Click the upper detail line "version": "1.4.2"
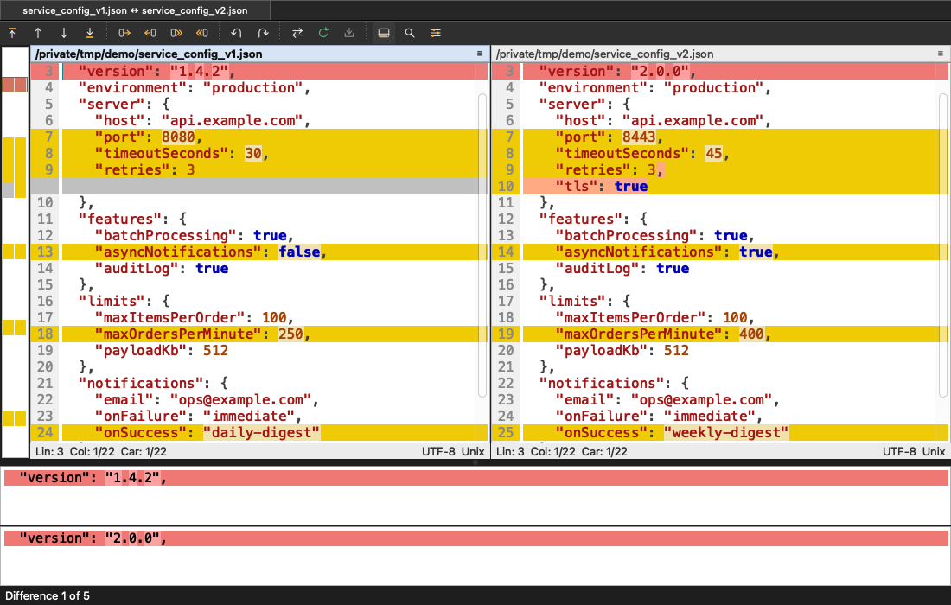The width and height of the screenshot is (951, 605). coord(476,478)
